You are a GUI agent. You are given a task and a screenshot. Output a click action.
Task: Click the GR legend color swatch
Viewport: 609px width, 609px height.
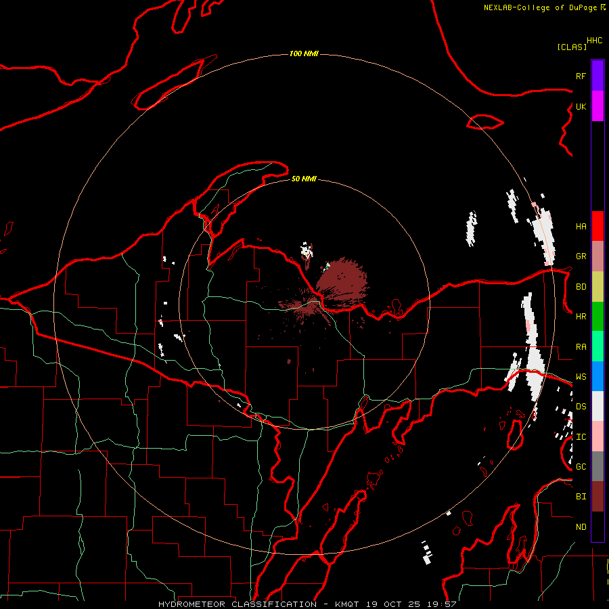[597, 256]
